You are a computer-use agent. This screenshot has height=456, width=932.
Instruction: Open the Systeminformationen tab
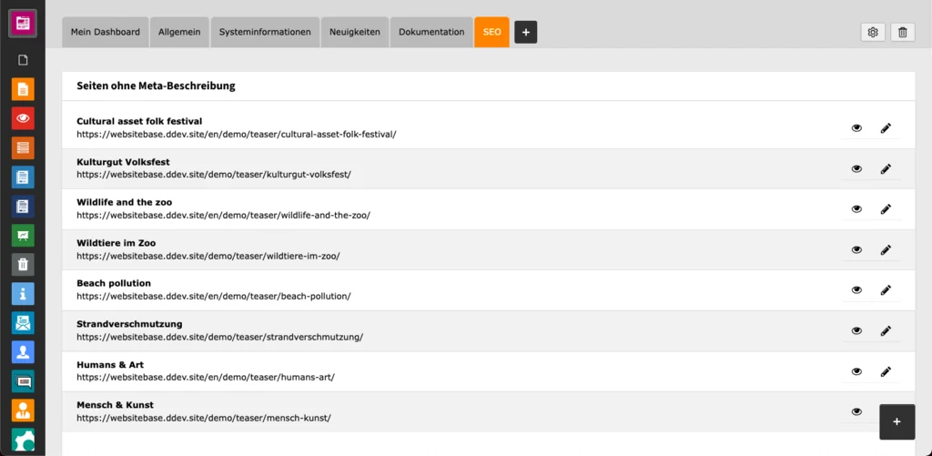point(265,32)
